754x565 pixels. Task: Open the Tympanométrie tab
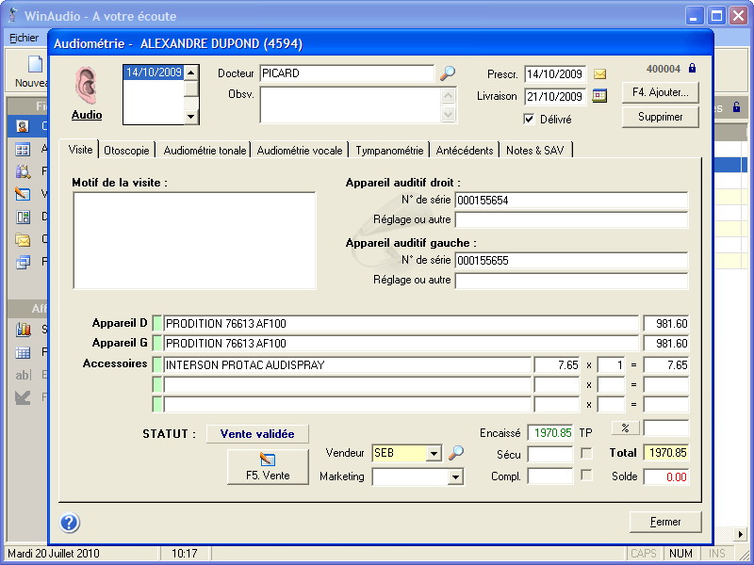coord(389,151)
